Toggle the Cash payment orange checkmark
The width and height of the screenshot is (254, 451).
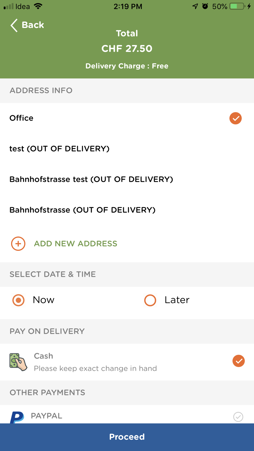click(x=239, y=361)
